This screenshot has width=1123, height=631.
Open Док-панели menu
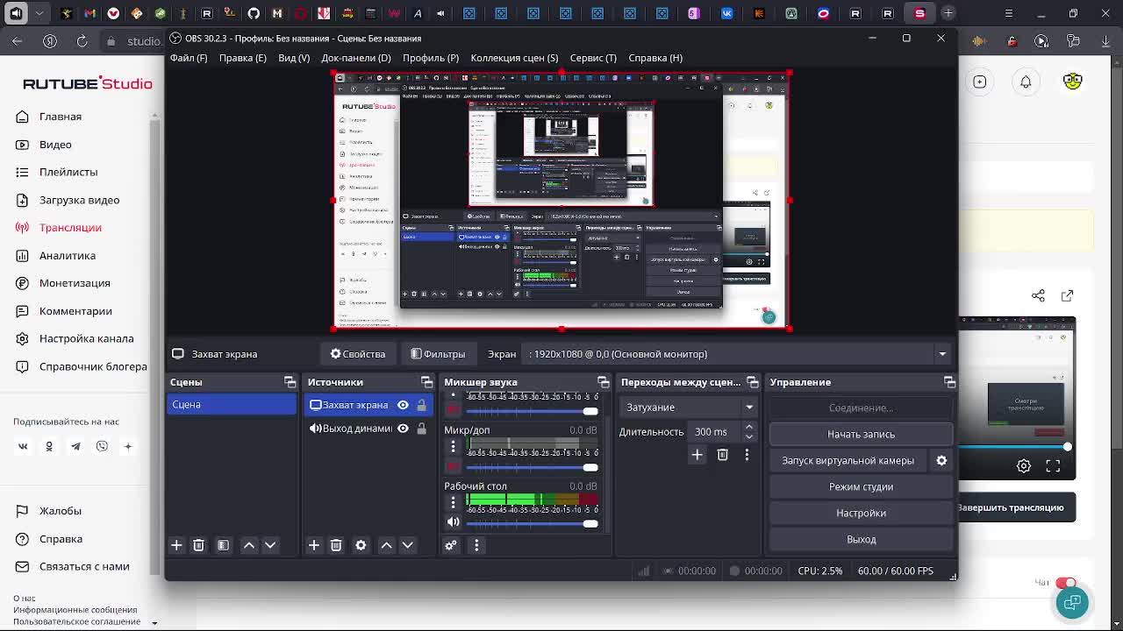click(355, 58)
